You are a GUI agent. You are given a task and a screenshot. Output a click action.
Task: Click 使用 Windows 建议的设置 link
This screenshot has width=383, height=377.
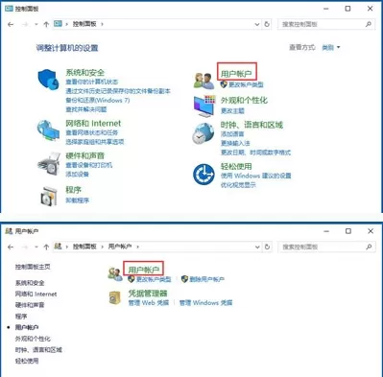tap(255, 176)
